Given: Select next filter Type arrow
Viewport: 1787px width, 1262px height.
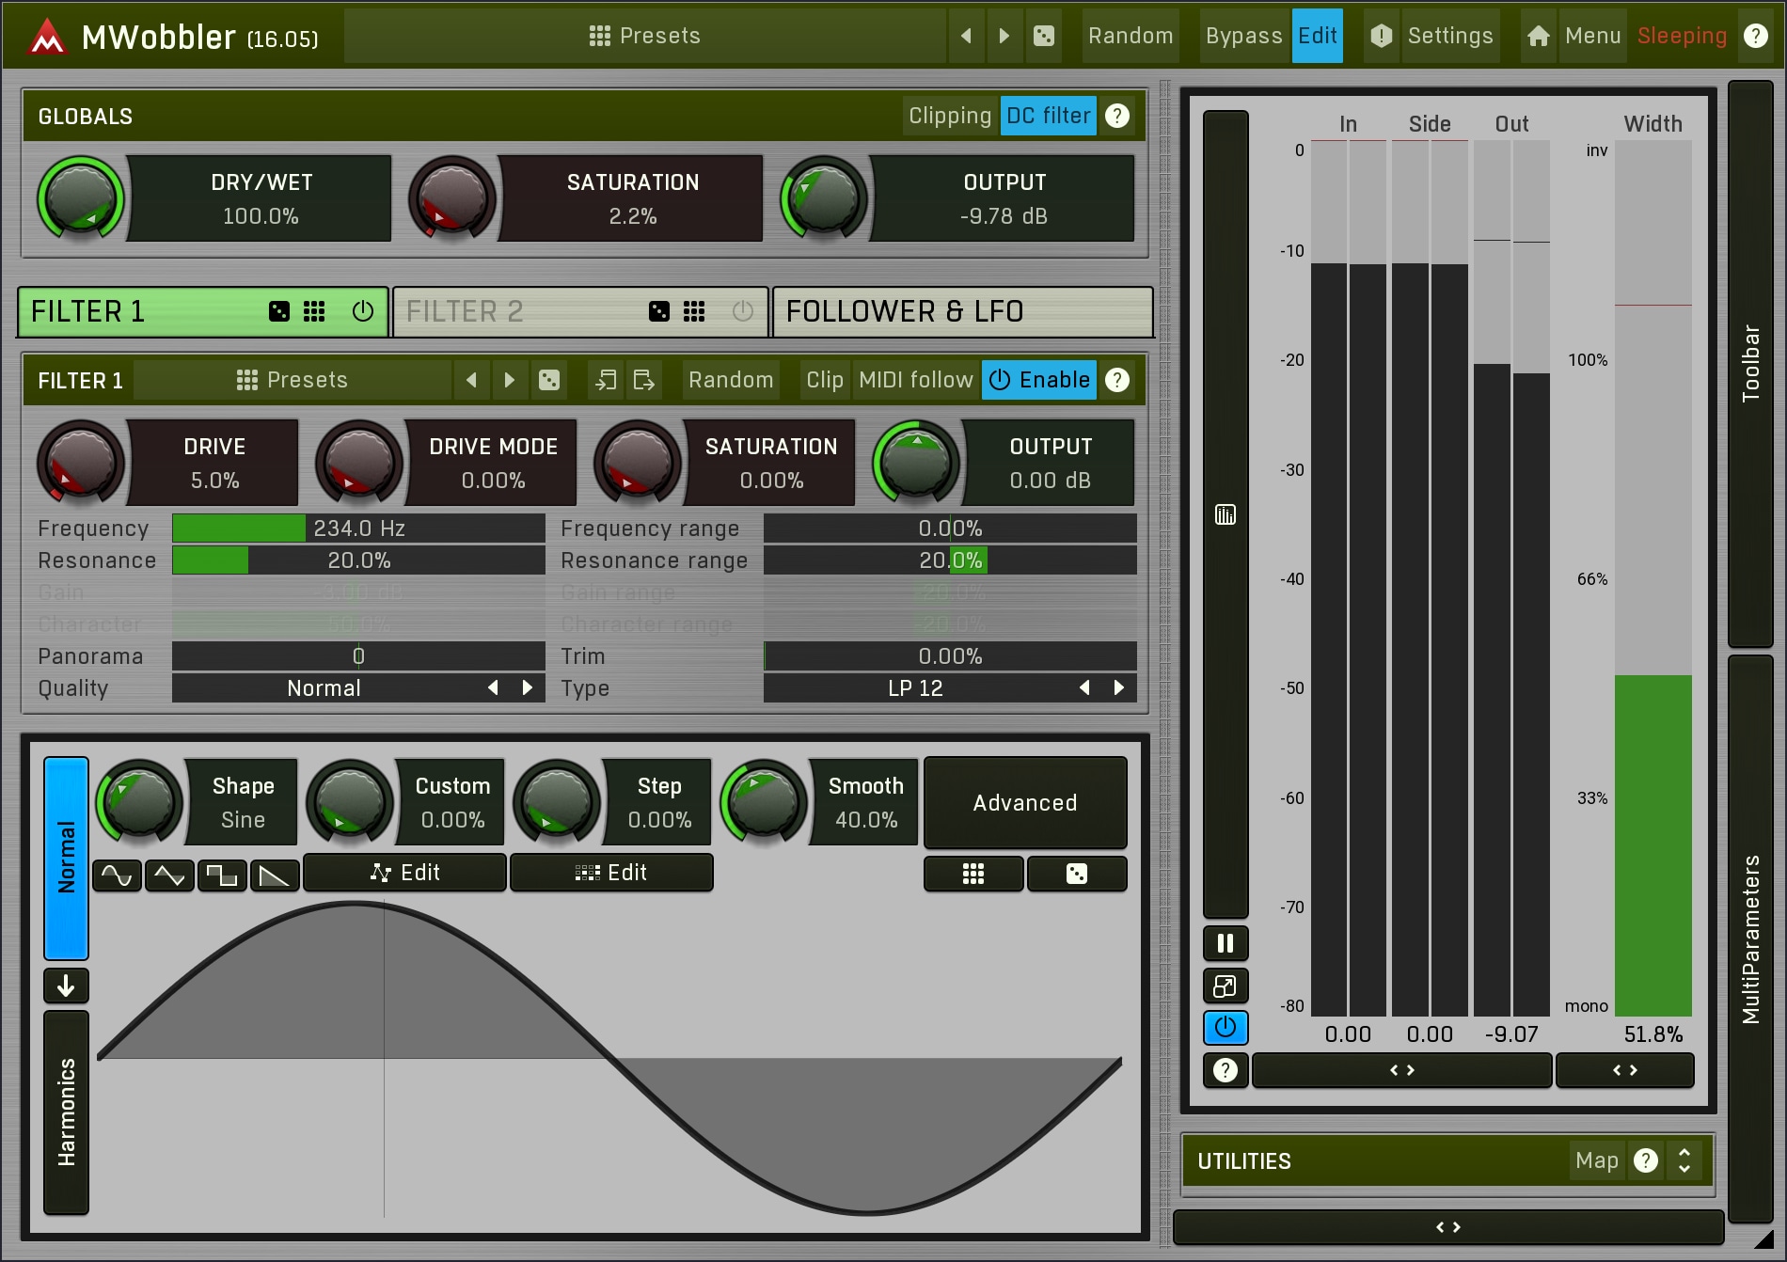Looking at the screenshot, I should pos(1118,688).
